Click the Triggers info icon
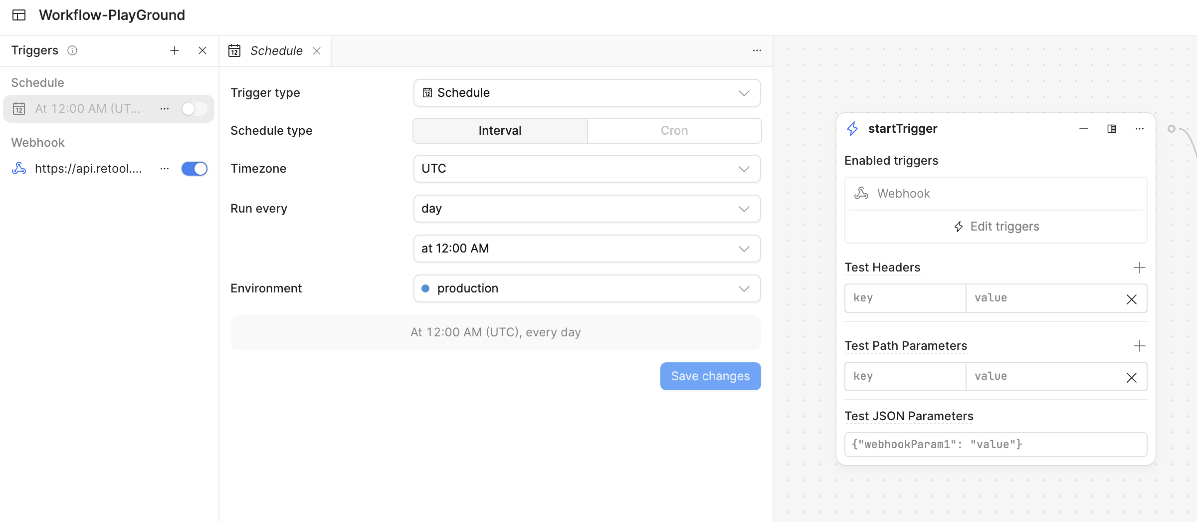The width and height of the screenshot is (1197, 522). pyautogui.click(x=72, y=50)
